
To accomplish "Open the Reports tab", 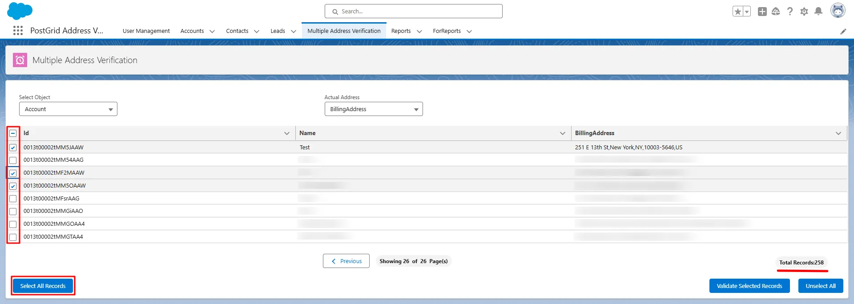I will (x=401, y=31).
